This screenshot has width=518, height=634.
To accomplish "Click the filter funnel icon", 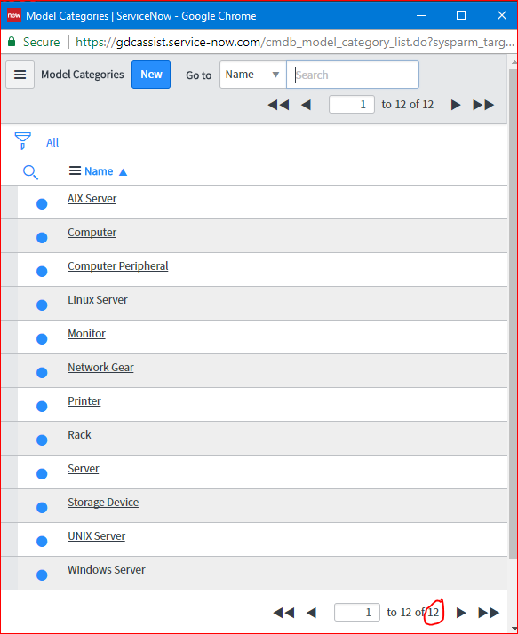I will pos(23,140).
